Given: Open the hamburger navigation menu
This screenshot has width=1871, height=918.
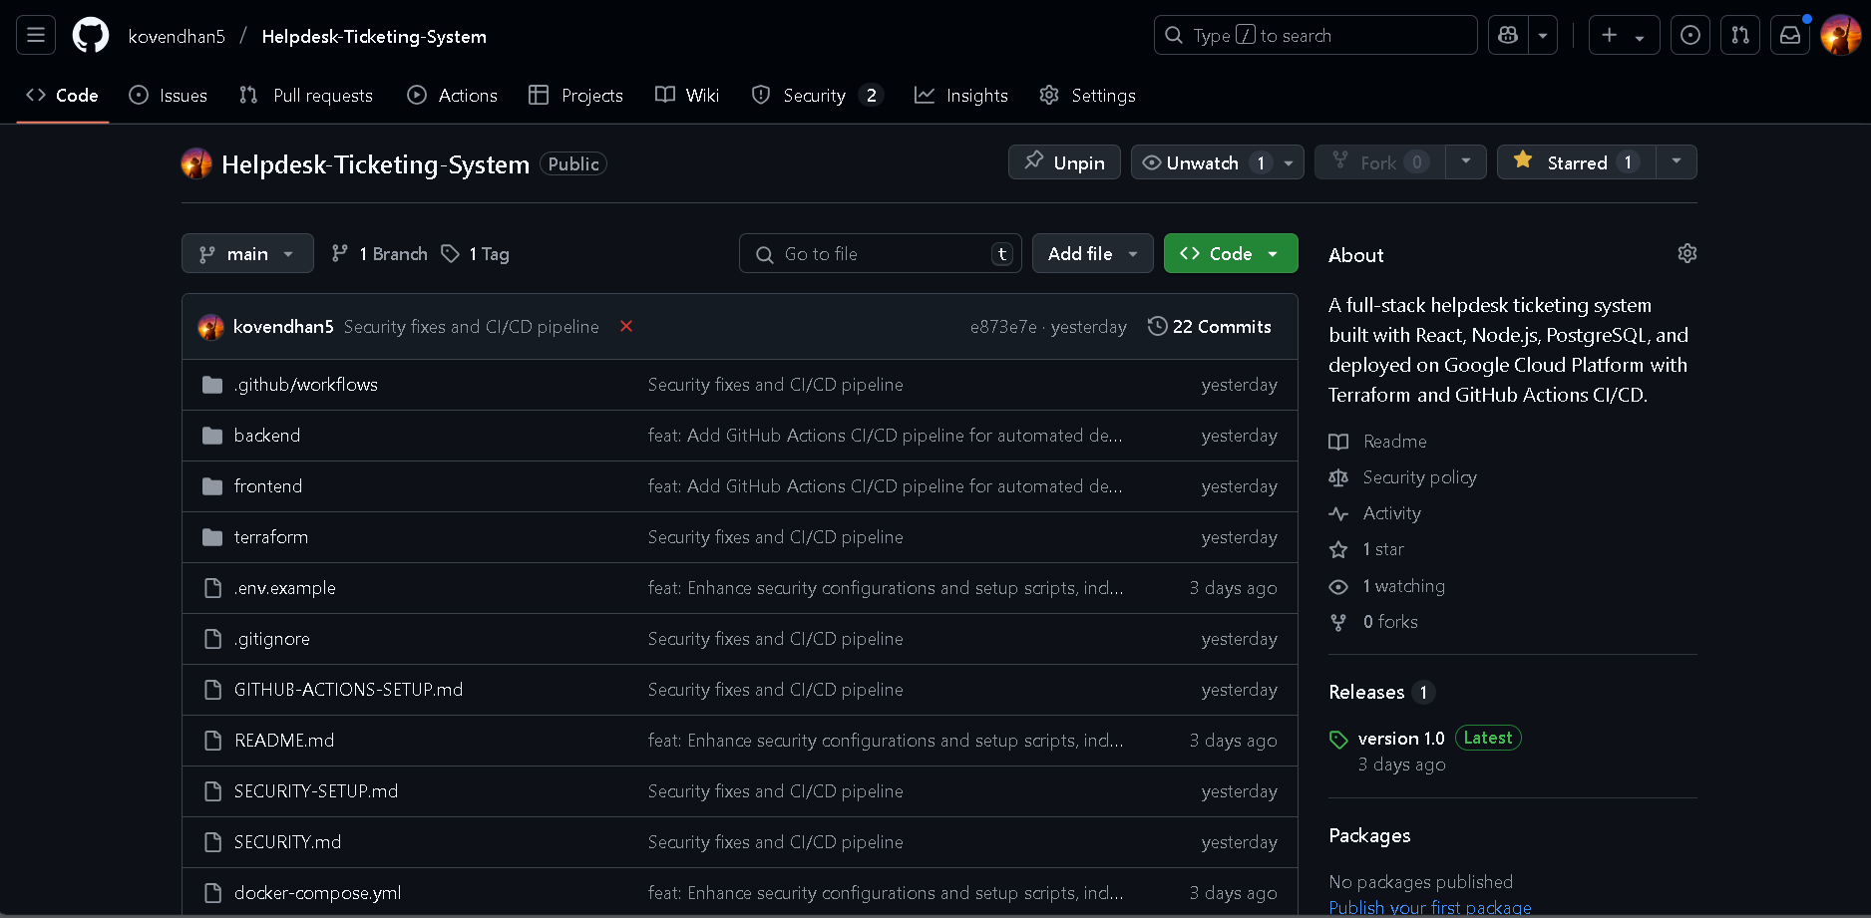Looking at the screenshot, I should [36, 36].
